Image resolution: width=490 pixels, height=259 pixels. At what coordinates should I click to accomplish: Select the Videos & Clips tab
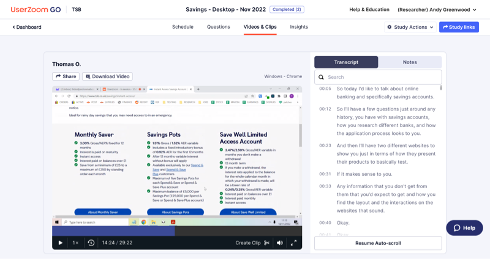[x=260, y=27]
